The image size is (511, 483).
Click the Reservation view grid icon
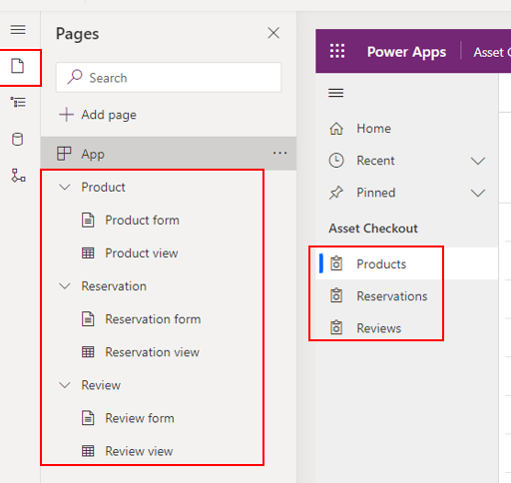tap(88, 352)
